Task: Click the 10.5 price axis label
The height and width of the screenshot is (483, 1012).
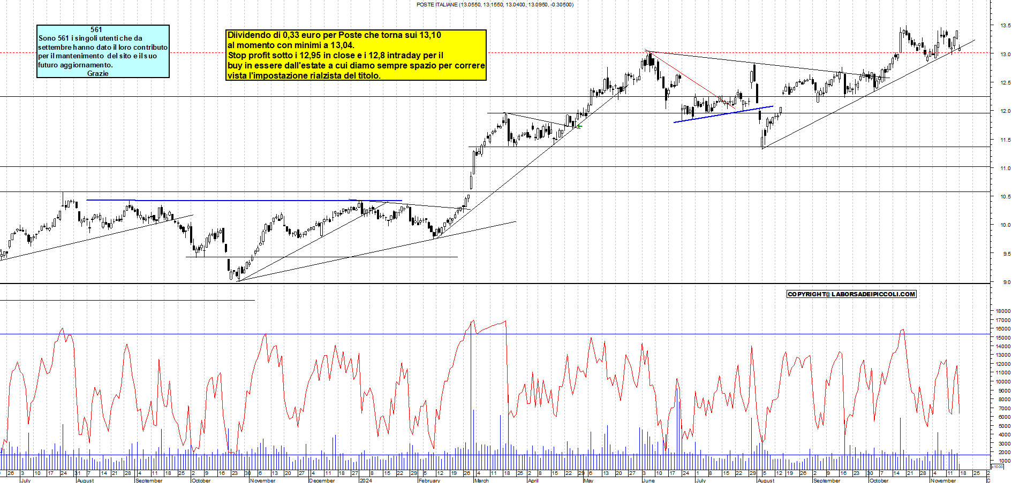Action: [1005, 196]
